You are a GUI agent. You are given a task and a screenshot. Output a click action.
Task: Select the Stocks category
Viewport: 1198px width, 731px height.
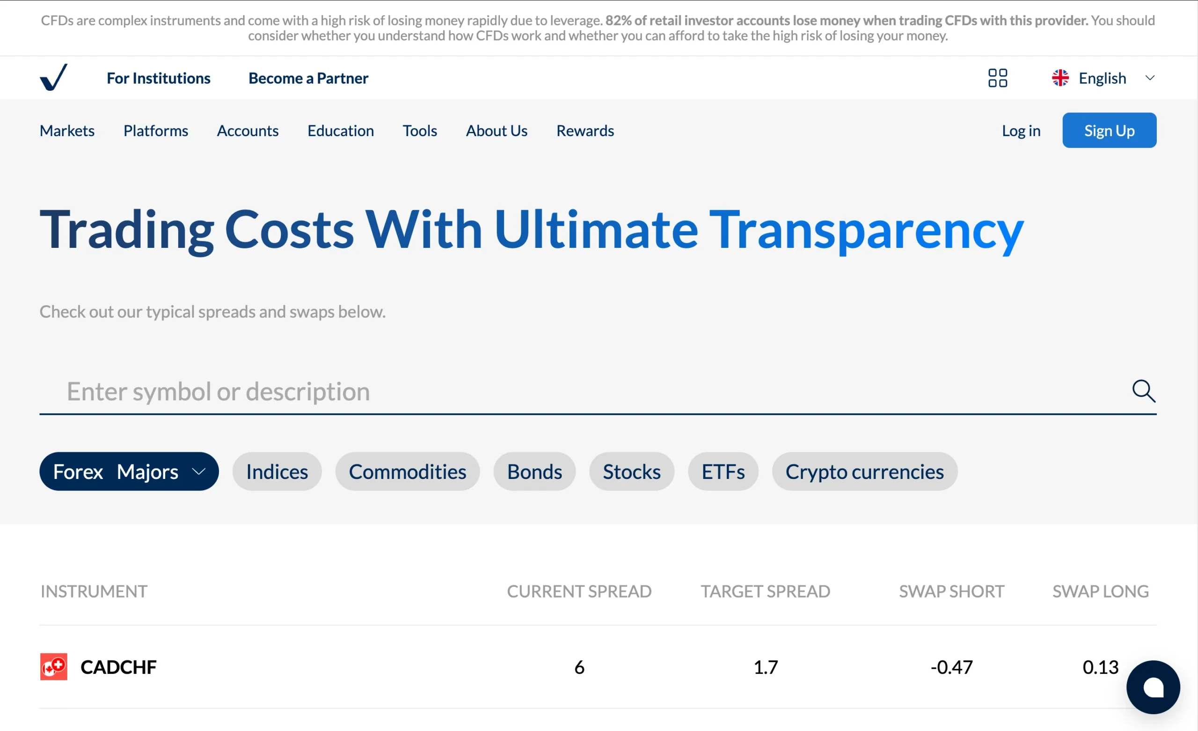coord(632,471)
